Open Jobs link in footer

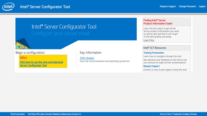tap(43, 114)
